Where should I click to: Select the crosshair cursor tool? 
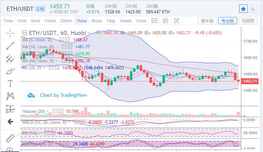pos(10,33)
